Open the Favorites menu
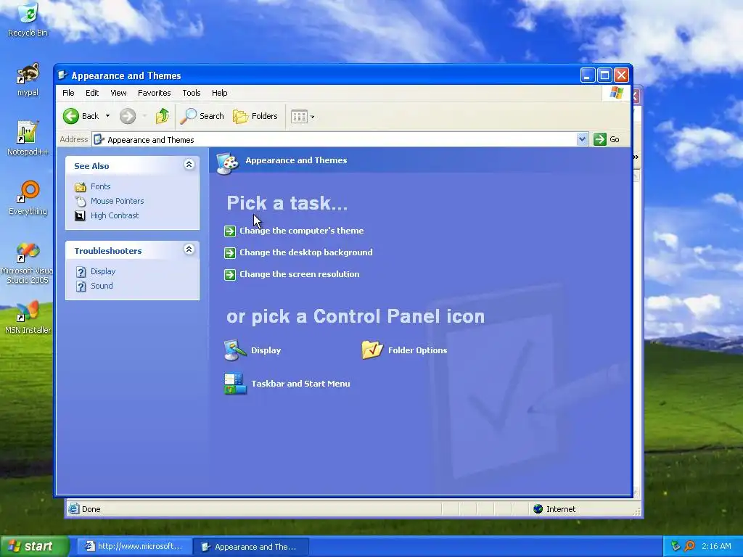743x557 pixels. point(154,93)
